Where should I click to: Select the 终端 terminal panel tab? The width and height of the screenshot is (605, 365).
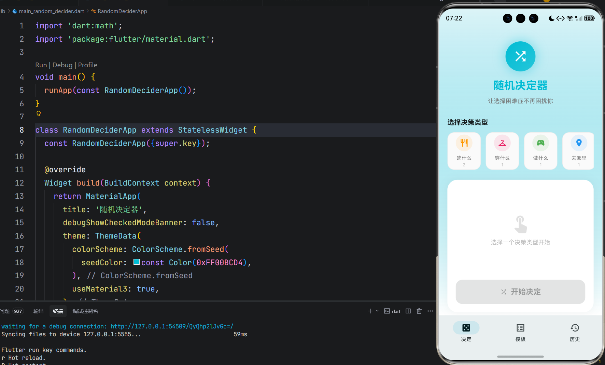58,311
